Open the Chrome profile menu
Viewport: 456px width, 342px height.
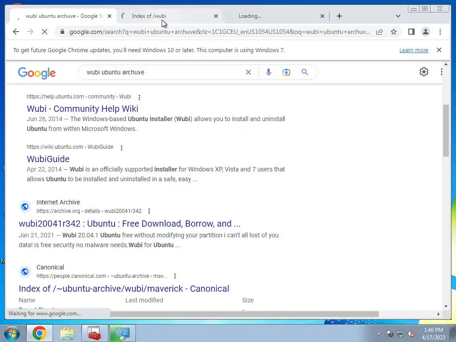coord(425,32)
